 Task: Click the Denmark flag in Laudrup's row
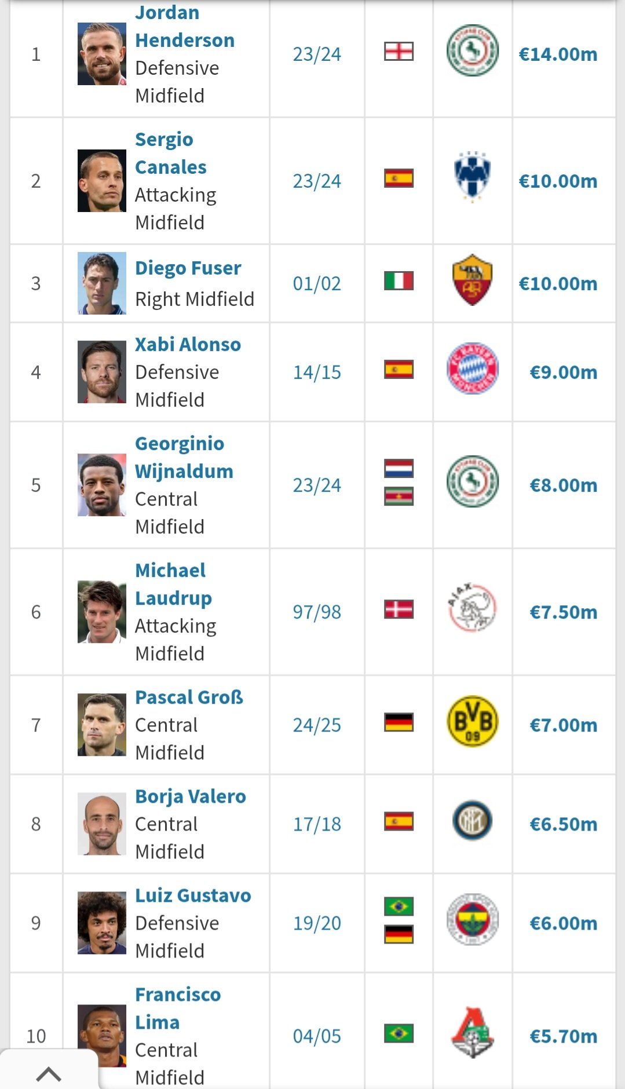(399, 609)
